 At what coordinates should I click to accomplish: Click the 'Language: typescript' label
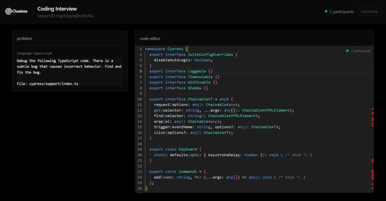[34, 53]
